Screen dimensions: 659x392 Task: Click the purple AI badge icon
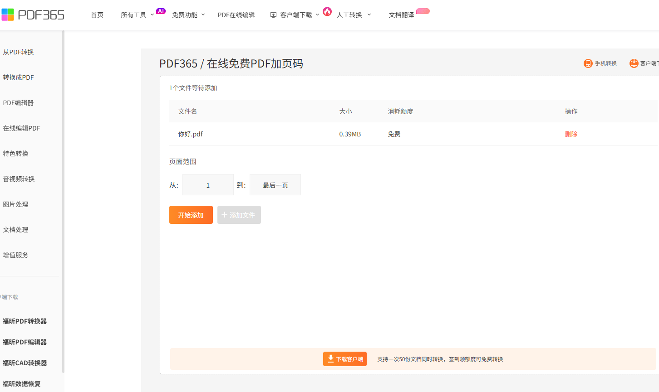[161, 11]
